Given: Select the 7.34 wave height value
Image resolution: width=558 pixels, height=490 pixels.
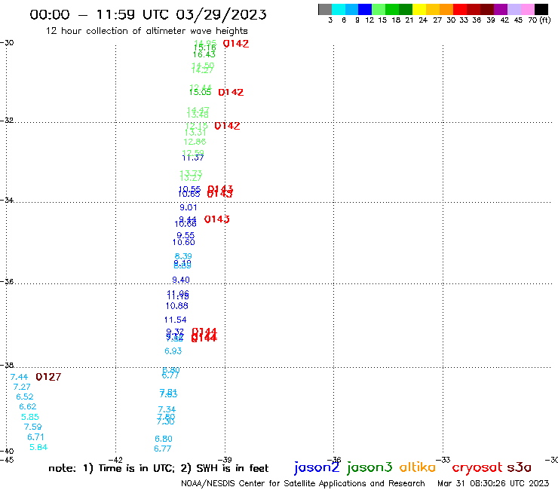Looking at the screenshot, I should point(167,409).
